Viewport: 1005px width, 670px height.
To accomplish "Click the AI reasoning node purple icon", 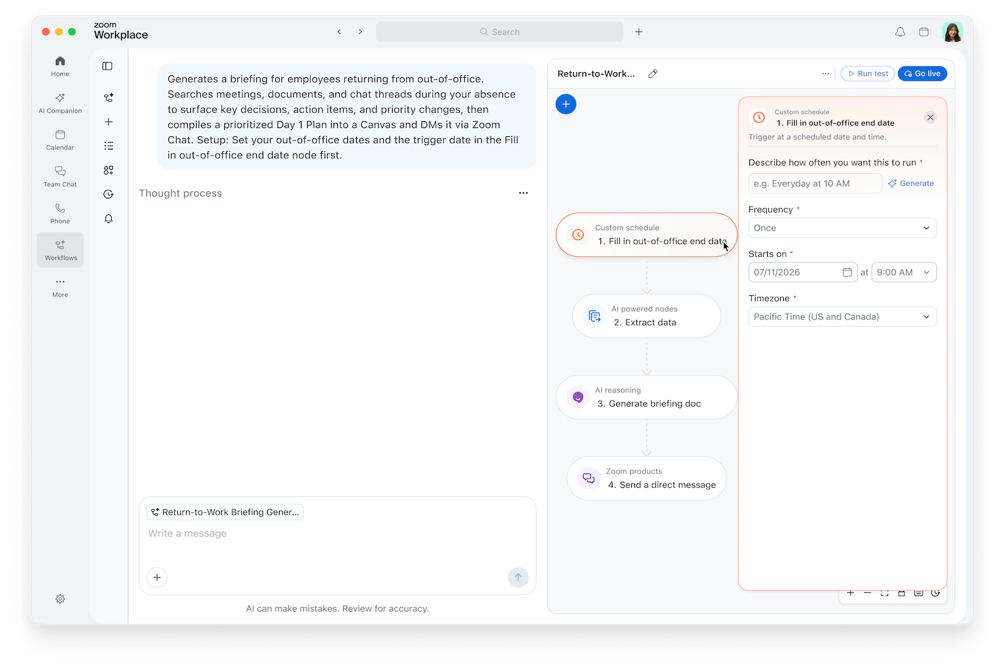I will [578, 397].
